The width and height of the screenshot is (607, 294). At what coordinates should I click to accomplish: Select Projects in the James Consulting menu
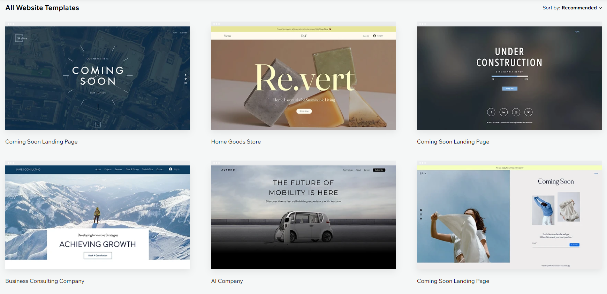108,169
